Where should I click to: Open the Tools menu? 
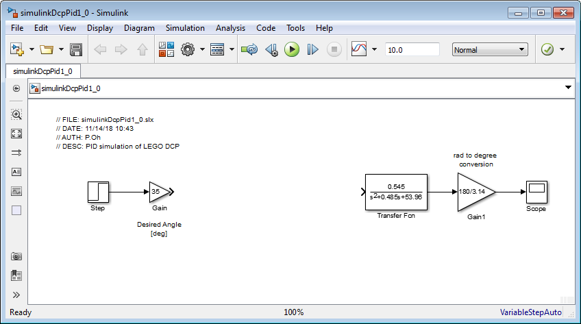click(296, 28)
